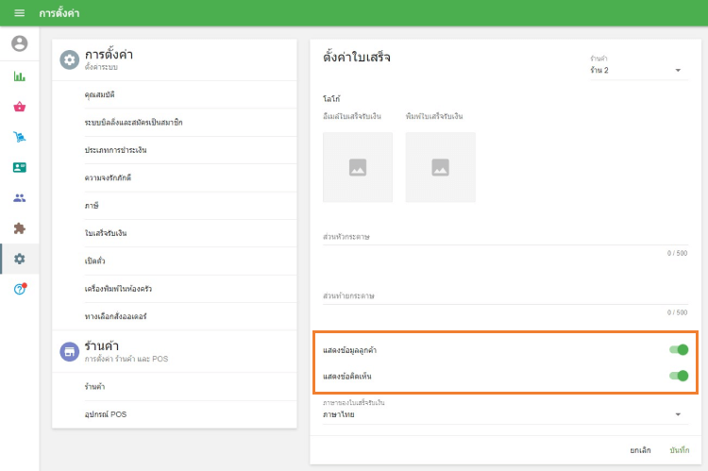Click the ส่วนหัวกระดาษ header text field
The width and height of the screenshot is (708, 471).
click(x=505, y=237)
